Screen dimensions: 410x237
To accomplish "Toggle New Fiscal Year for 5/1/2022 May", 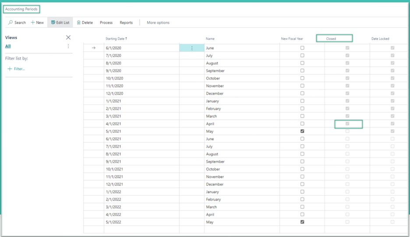I will pos(302,222).
